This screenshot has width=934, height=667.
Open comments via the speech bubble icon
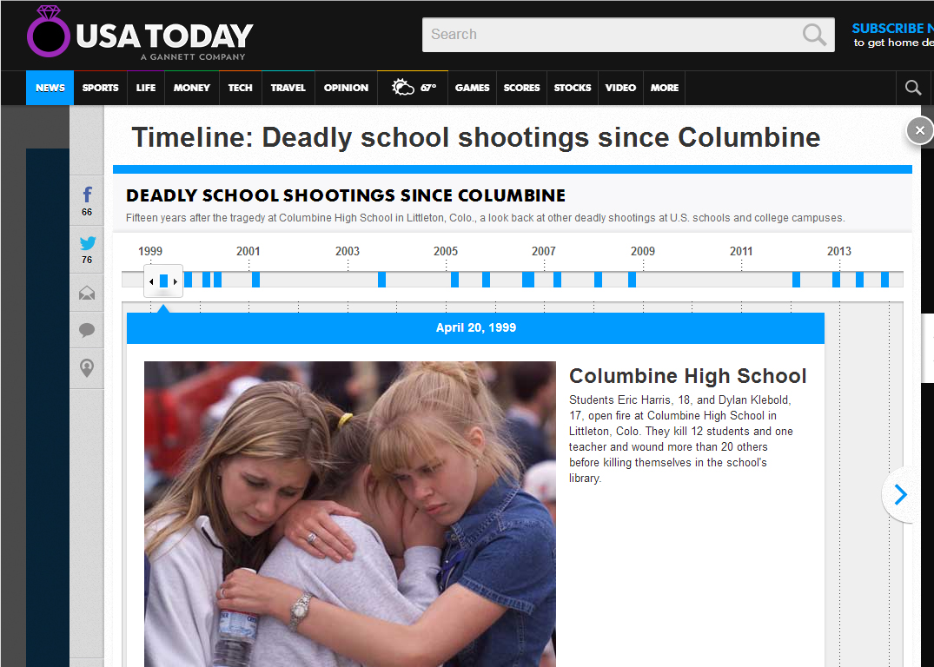click(x=87, y=330)
